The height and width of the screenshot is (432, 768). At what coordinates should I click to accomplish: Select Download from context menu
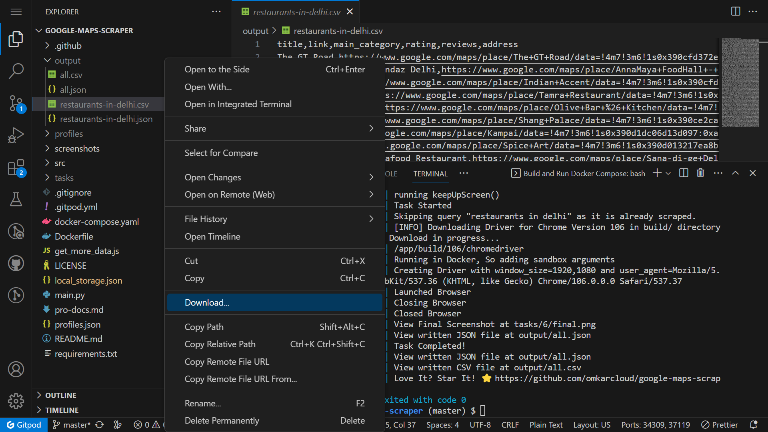(207, 302)
